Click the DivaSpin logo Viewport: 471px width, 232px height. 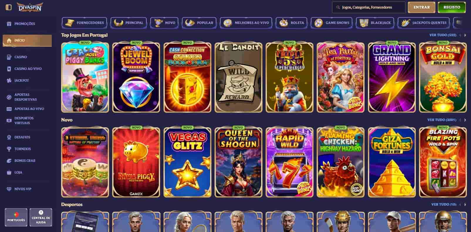point(29,7)
